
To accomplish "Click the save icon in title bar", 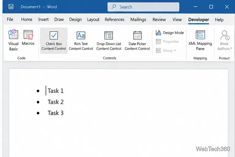I will click(x=11, y=7).
